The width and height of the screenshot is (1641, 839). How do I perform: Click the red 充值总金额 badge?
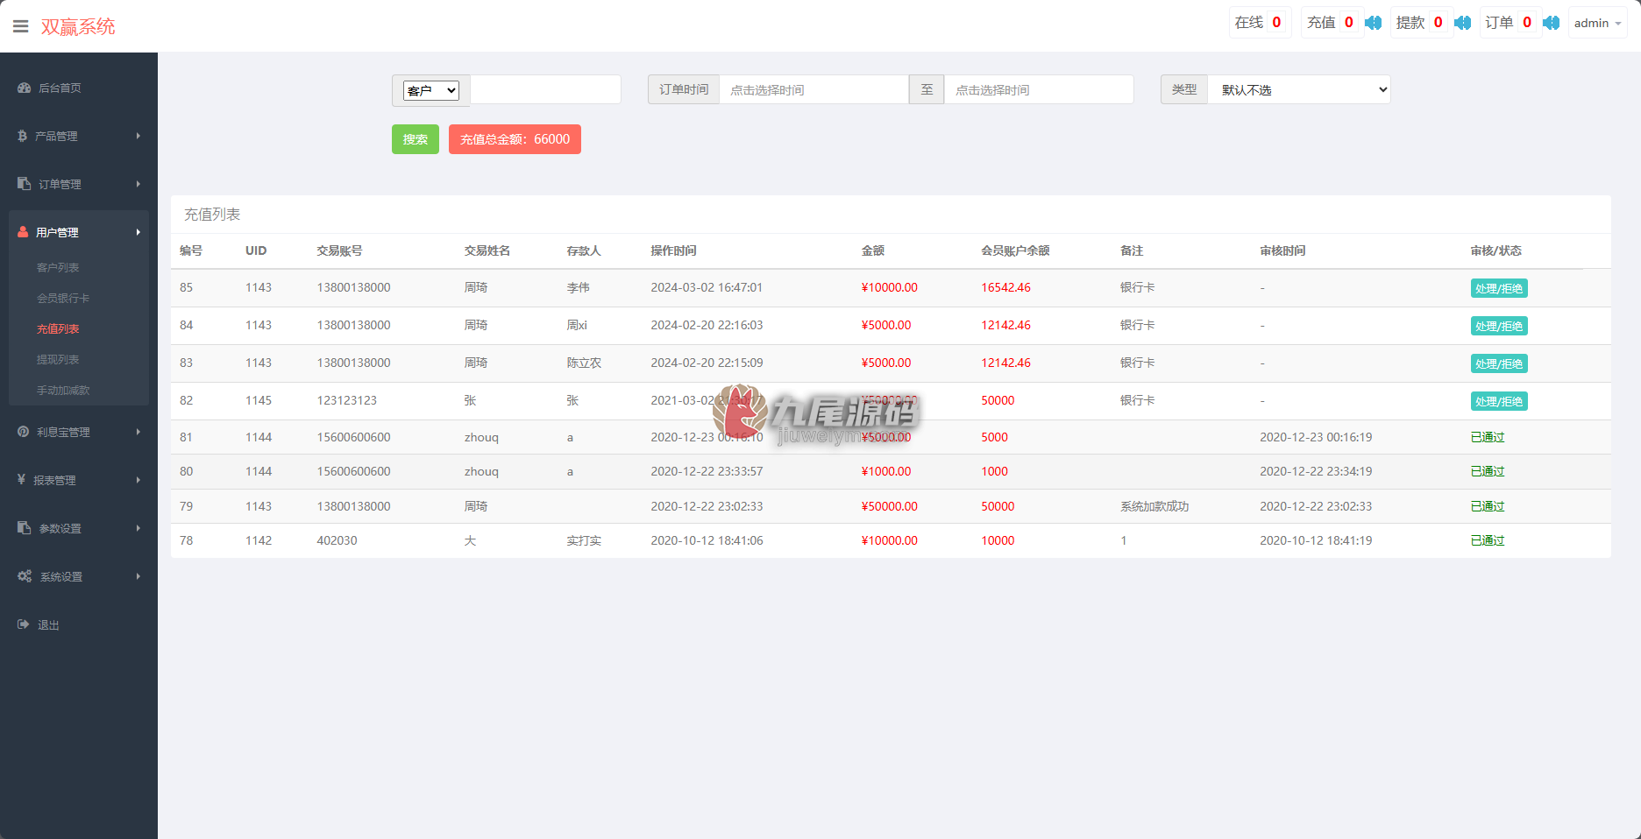[515, 139]
